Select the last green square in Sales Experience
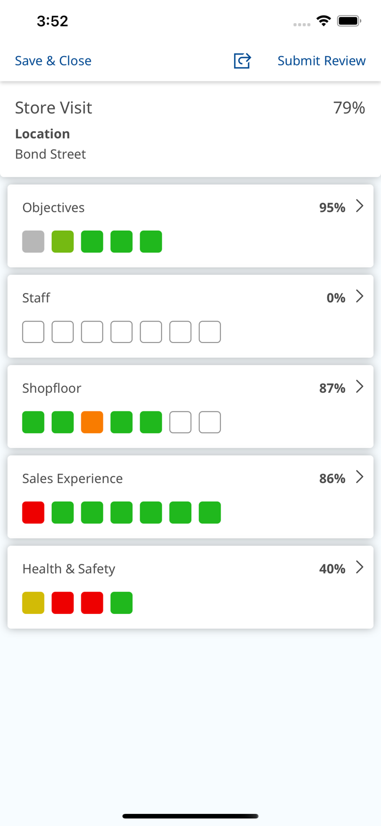Image resolution: width=381 pixels, height=826 pixels. coord(209,512)
